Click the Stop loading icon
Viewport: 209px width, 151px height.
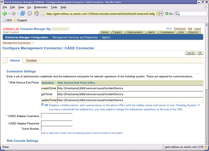[30, 13]
